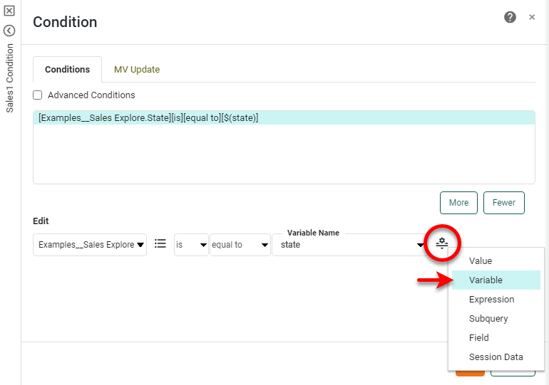Expand the Variable Name state dropdown
The image size is (549, 385).
click(x=352, y=245)
